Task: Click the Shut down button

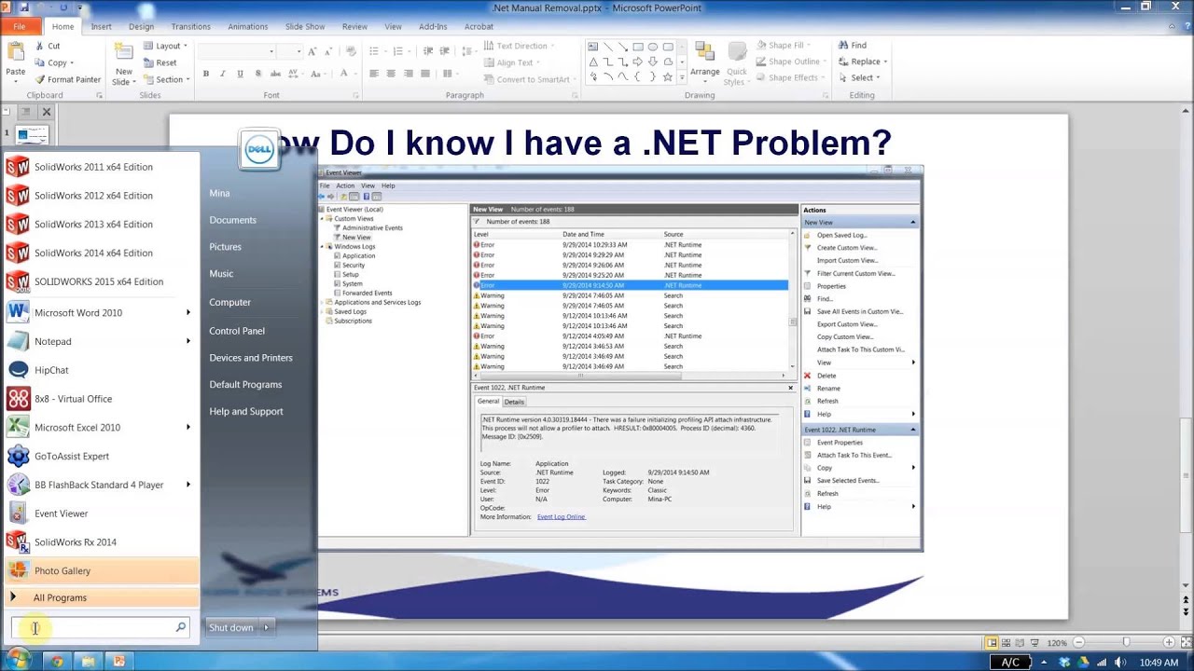Action: click(x=231, y=627)
